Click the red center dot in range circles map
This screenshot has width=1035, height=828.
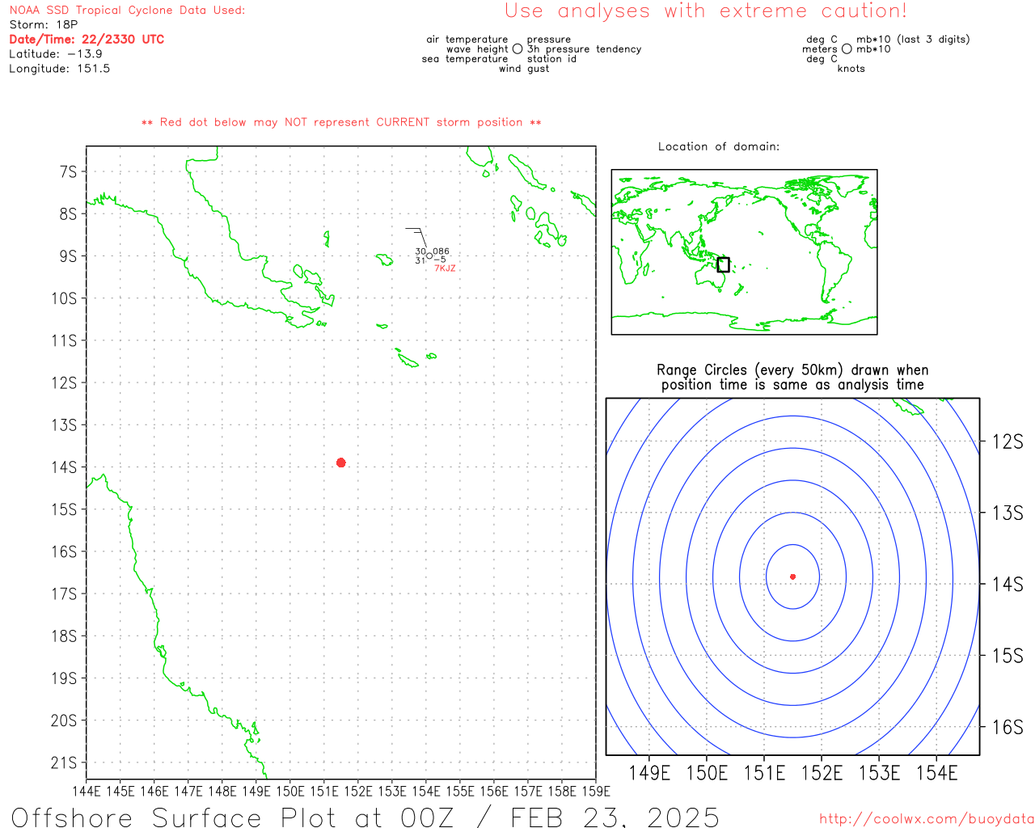(792, 577)
